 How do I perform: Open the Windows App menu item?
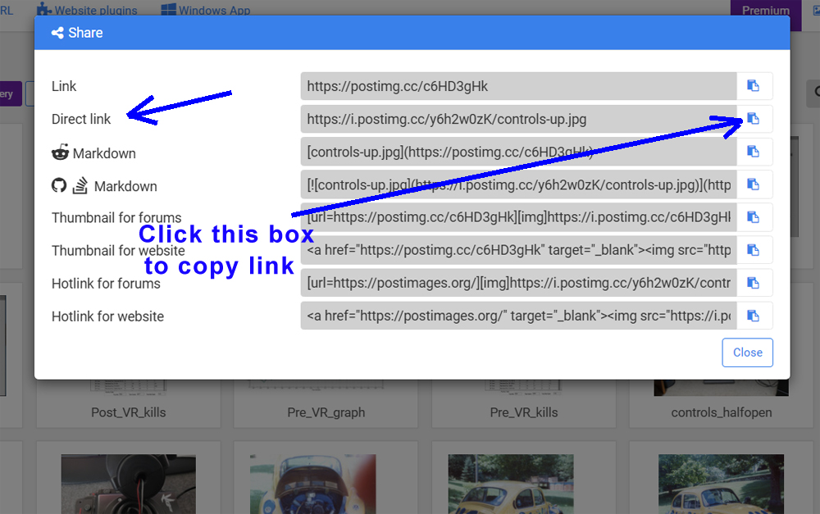point(206,10)
